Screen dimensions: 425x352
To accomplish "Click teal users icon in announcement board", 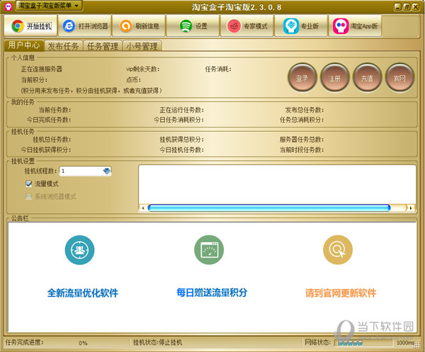I will pos(79,250).
